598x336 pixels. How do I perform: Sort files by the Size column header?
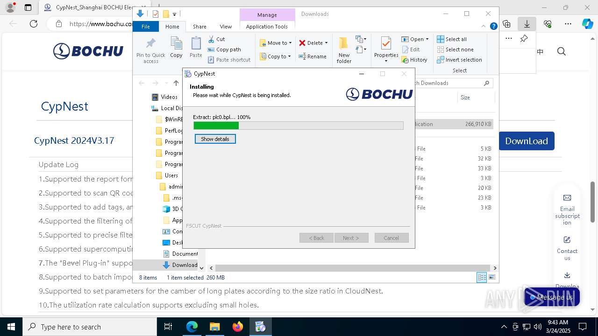click(x=475, y=98)
